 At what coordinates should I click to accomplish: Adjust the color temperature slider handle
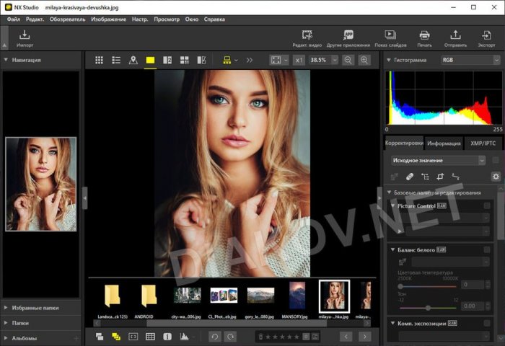pos(401,286)
